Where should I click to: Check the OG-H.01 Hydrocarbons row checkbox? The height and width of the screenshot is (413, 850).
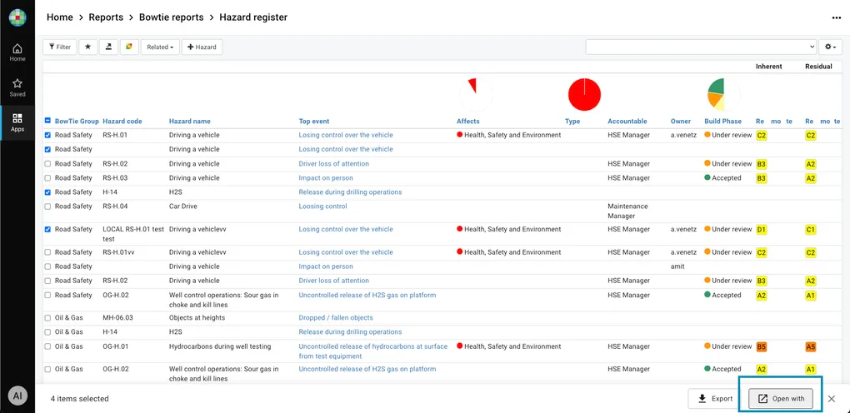pyautogui.click(x=47, y=346)
